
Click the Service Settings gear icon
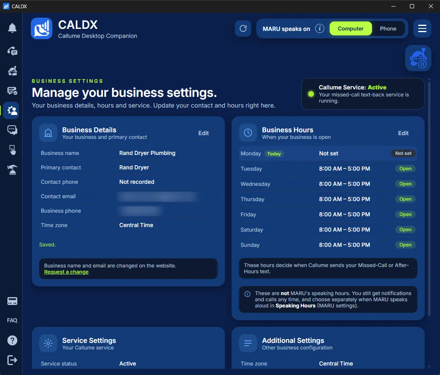(48, 343)
